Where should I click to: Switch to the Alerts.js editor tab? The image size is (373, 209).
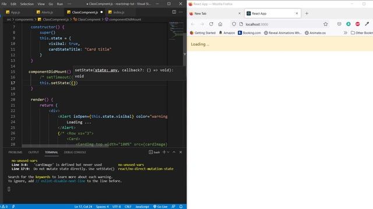click(x=47, y=12)
